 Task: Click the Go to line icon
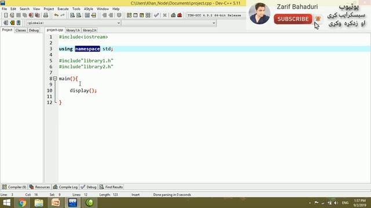[x=94, y=16]
